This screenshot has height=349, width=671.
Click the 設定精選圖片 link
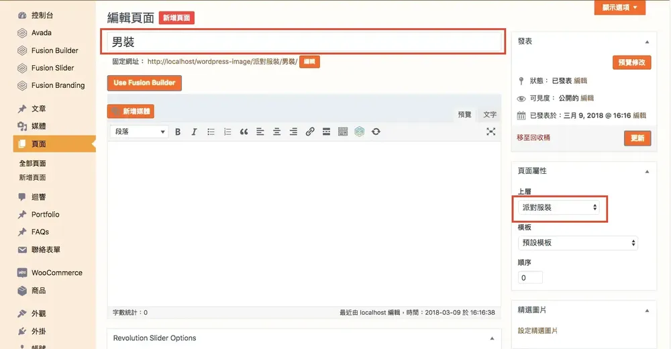[x=537, y=331]
